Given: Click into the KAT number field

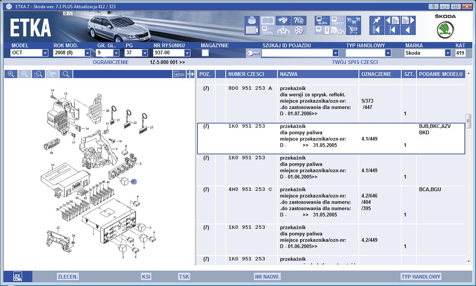Looking at the screenshot, I should coord(460,53).
